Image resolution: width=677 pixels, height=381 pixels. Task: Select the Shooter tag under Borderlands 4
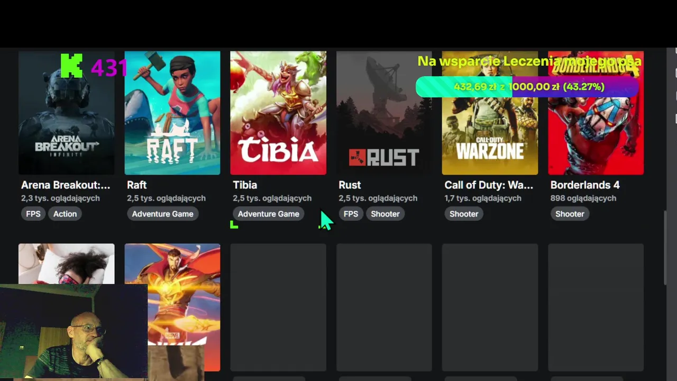tap(570, 214)
